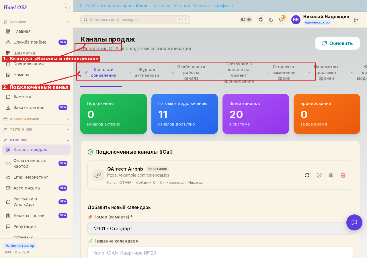367x258 pixels.
Task: Collapse the МАРКЕТИНГ section
Action: coord(36,140)
